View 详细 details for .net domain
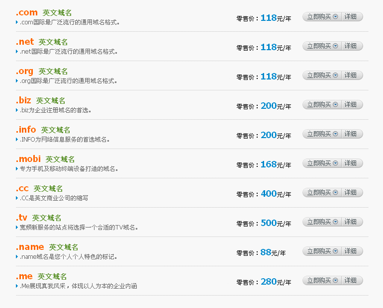 (x=351, y=46)
